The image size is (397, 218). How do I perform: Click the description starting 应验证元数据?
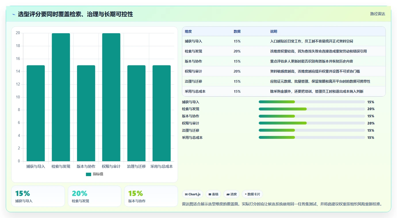point(320,81)
